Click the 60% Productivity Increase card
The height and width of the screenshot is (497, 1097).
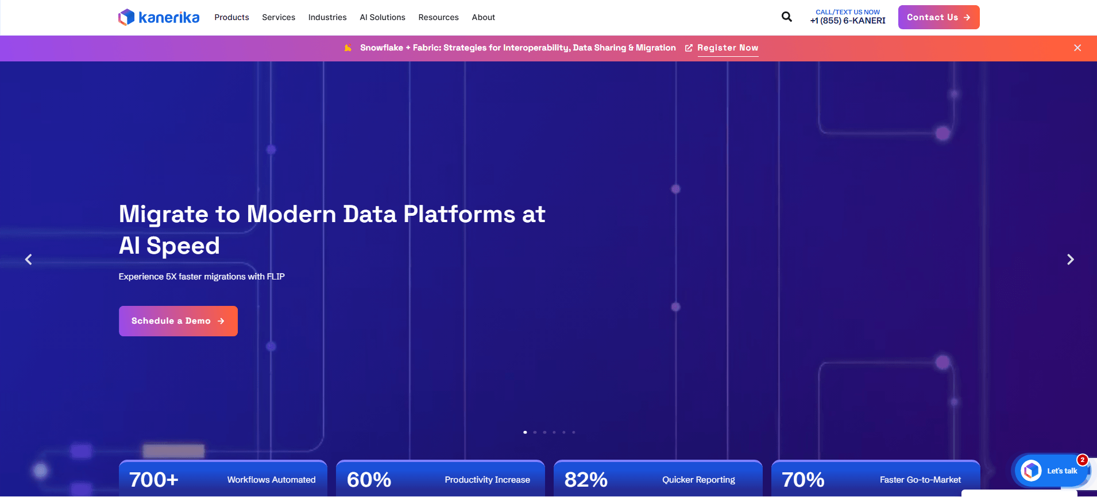440,479
